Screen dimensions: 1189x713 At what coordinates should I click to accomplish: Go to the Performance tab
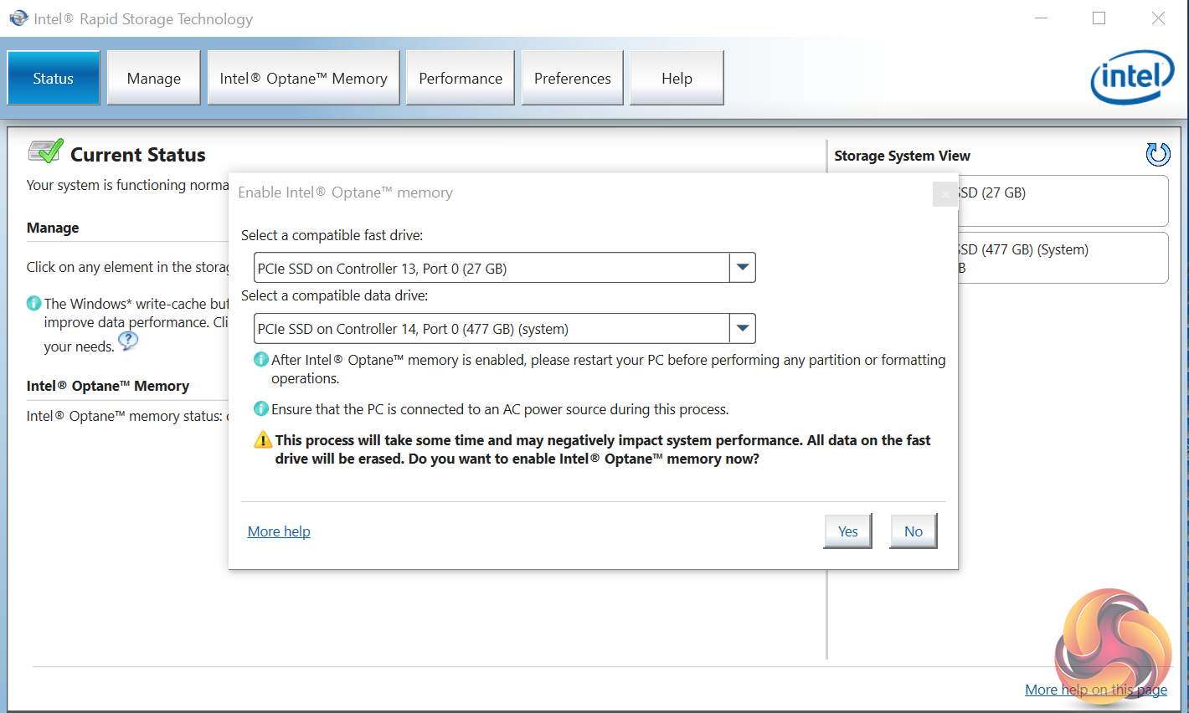point(461,78)
